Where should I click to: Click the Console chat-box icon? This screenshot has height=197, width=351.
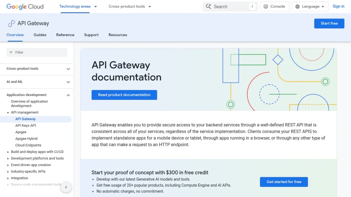[x=266, y=6]
